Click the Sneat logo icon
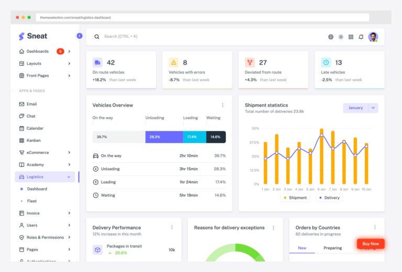Image resolution: width=402 pixels, height=272 pixels. [21, 37]
